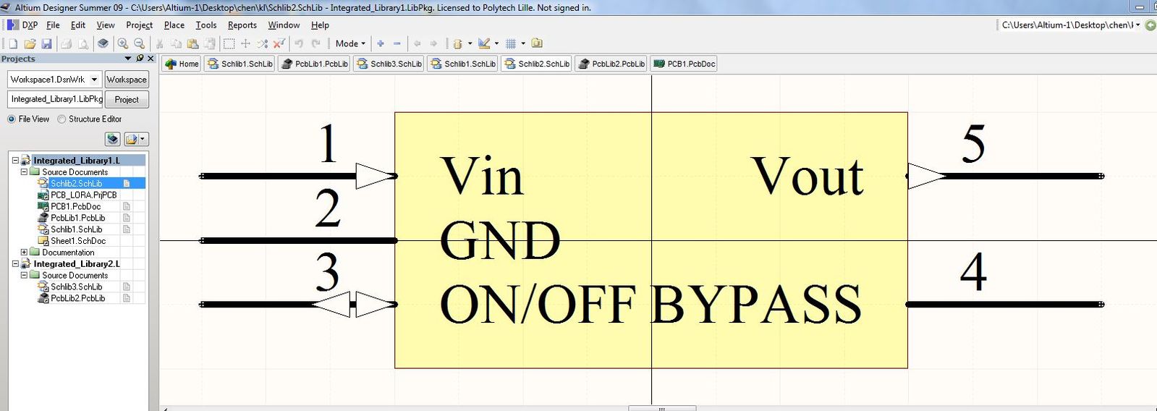The height and width of the screenshot is (411, 1157).
Task: Open the Place menu
Action: click(x=174, y=25)
